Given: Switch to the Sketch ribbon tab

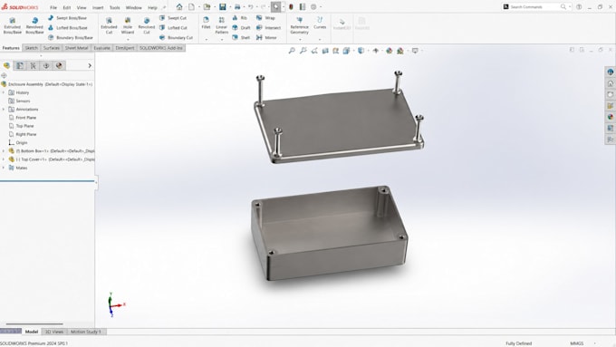Looking at the screenshot, I should click(x=32, y=48).
